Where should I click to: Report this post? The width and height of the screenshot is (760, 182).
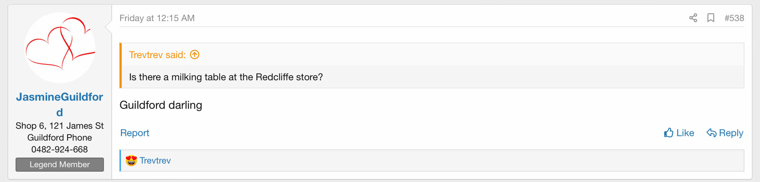[135, 133]
